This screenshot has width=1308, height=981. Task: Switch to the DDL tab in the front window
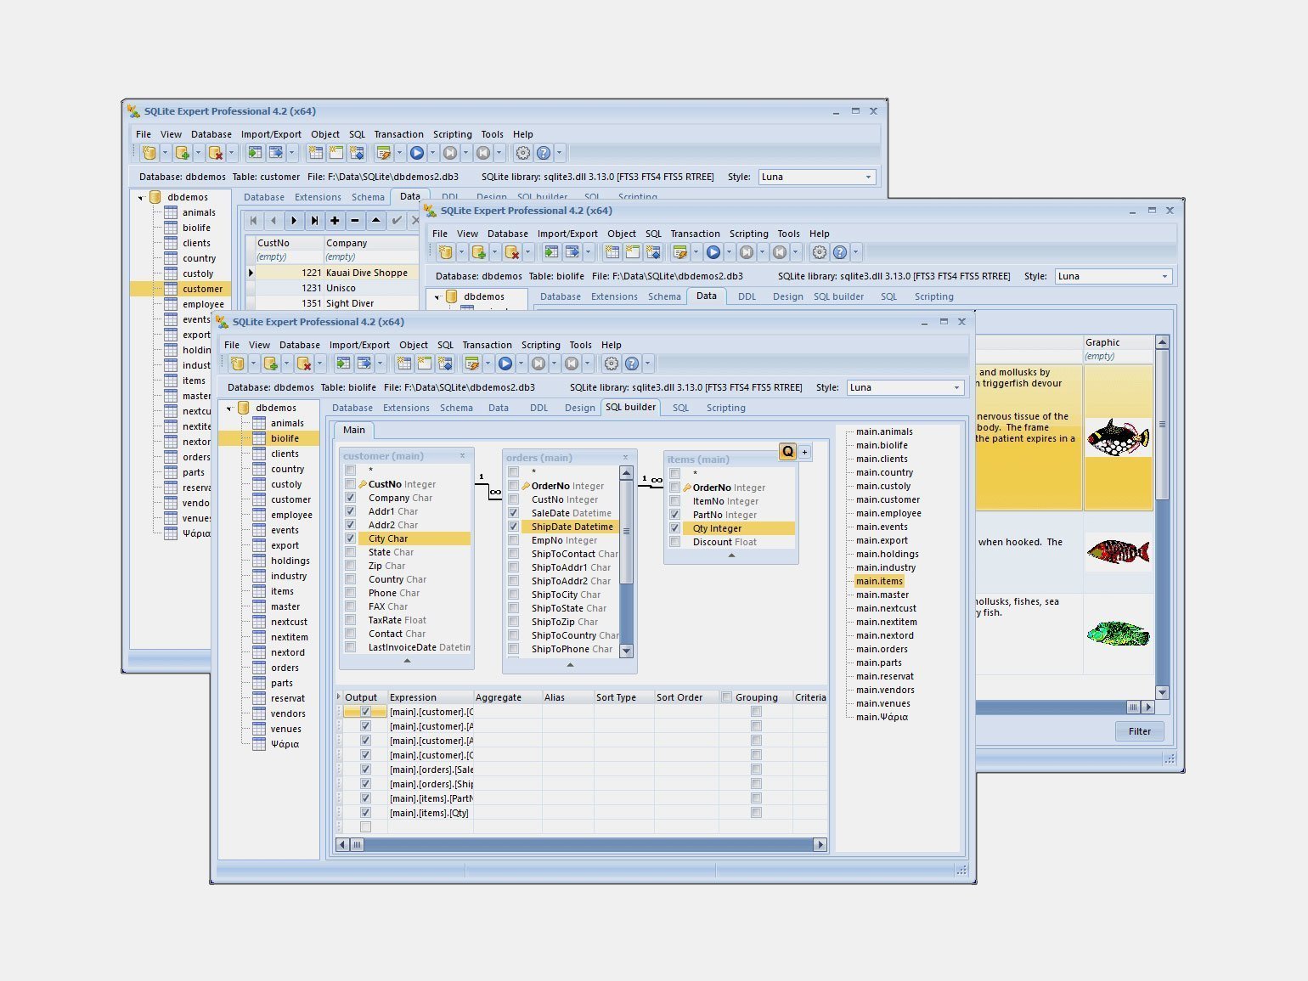click(x=538, y=408)
